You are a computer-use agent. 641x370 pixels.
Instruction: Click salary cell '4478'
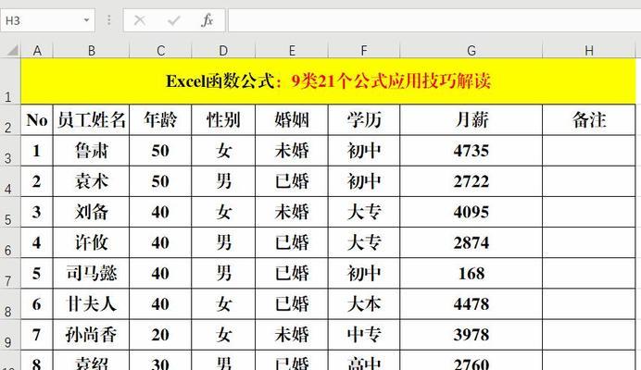(471, 303)
